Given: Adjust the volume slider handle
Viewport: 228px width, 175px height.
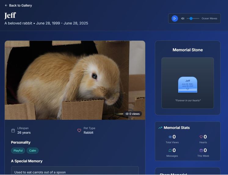Looking at the screenshot, I should [191, 18].
